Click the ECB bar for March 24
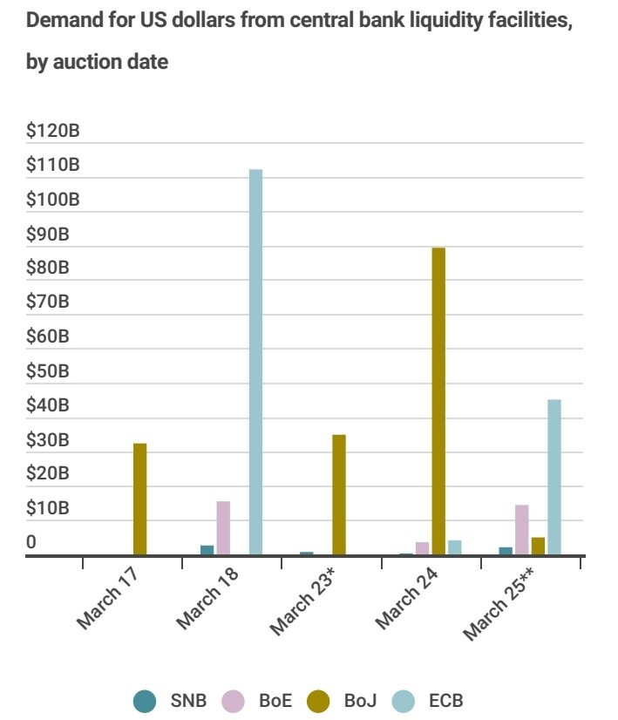The image size is (618, 720). [x=454, y=547]
